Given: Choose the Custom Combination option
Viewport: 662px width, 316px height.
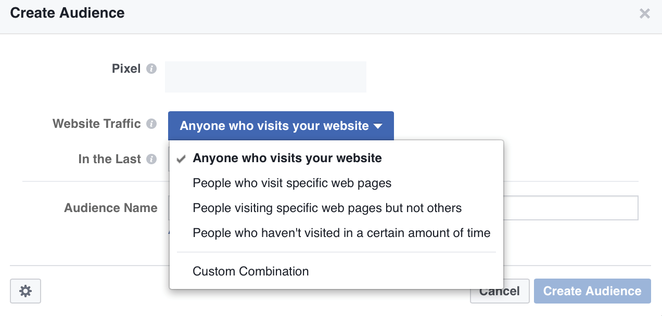Looking at the screenshot, I should 250,271.
